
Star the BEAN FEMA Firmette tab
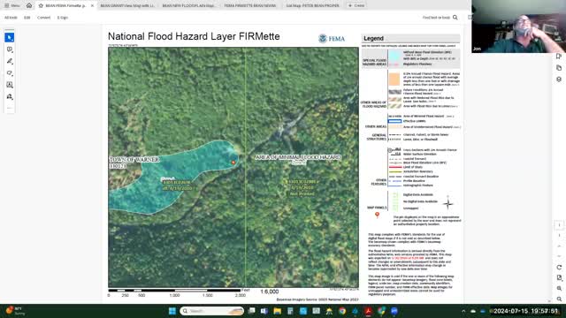[x=41, y=5]
